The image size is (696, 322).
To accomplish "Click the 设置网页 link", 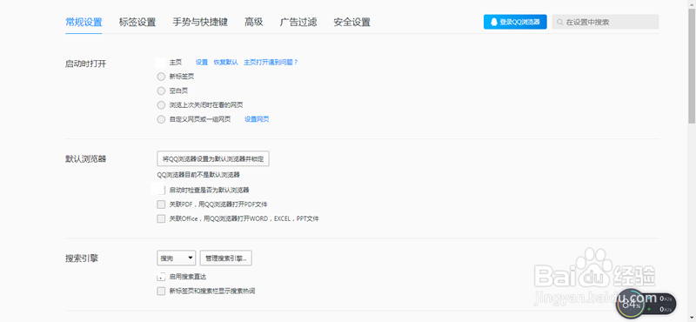I will 257,119.
